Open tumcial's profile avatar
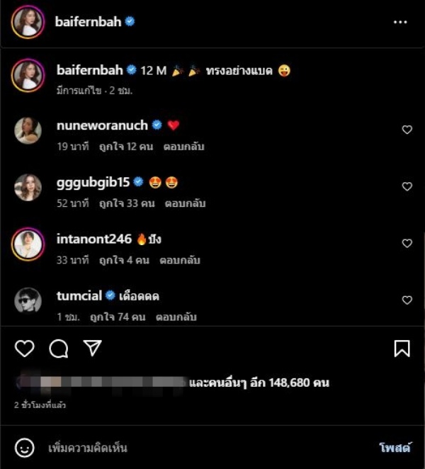The width and height of the screenshot is (425, 469). [28, 300]
